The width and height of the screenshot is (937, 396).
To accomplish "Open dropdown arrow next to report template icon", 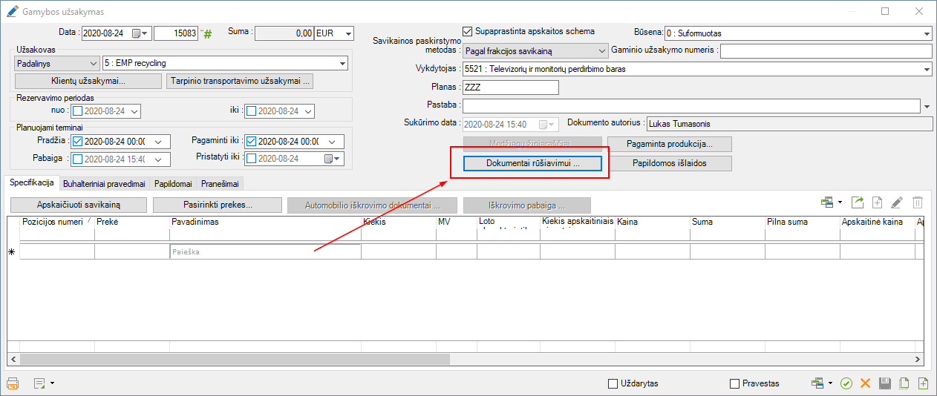I will pos(53,384).
